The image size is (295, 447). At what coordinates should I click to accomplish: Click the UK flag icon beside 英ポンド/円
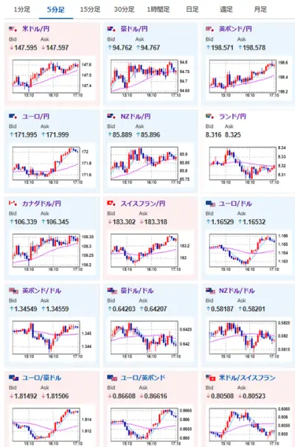[209, 29]
